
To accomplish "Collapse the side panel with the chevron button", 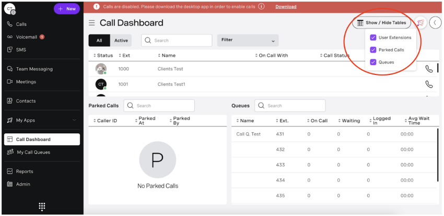I will [435, 23].
